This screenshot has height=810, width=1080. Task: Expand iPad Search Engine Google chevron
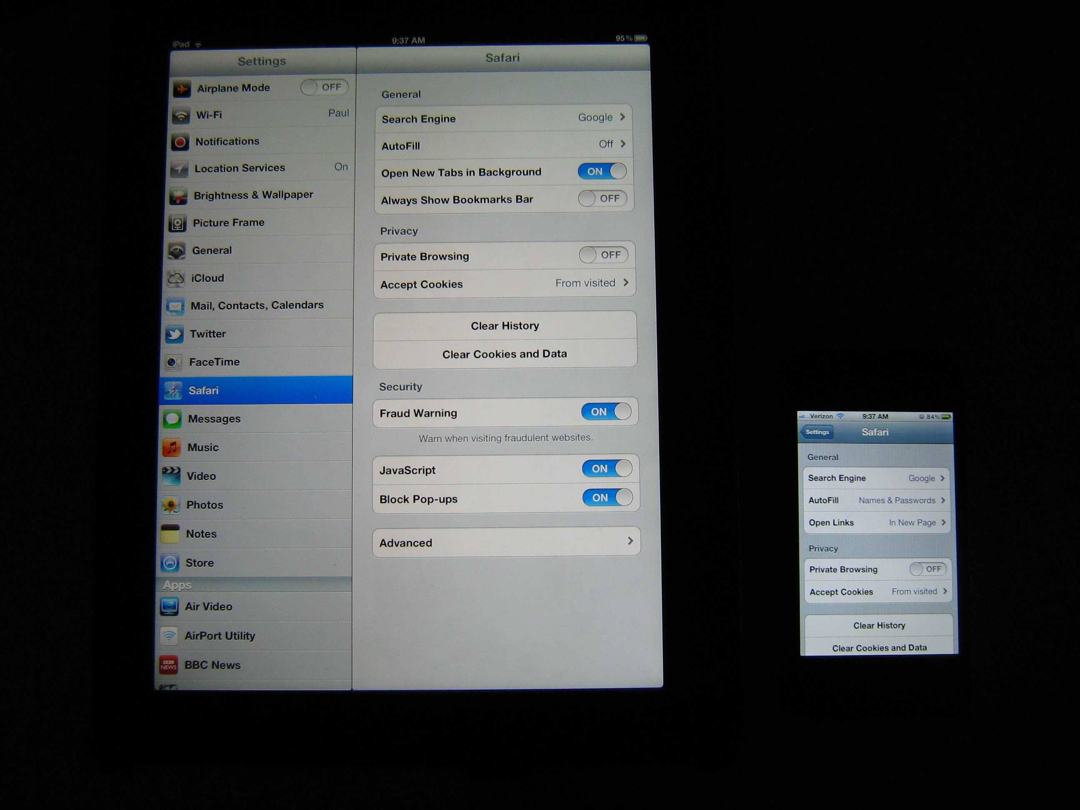click(x=622, y=117)
